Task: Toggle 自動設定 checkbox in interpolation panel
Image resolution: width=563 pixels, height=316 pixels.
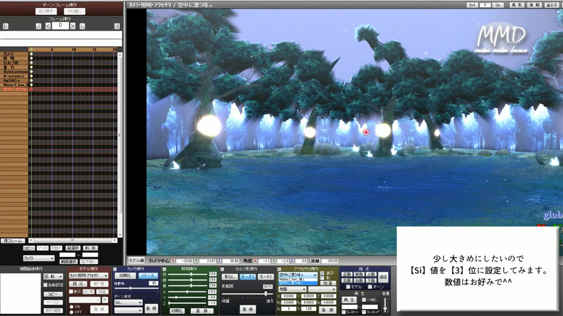Action: [x=45, y=285]
